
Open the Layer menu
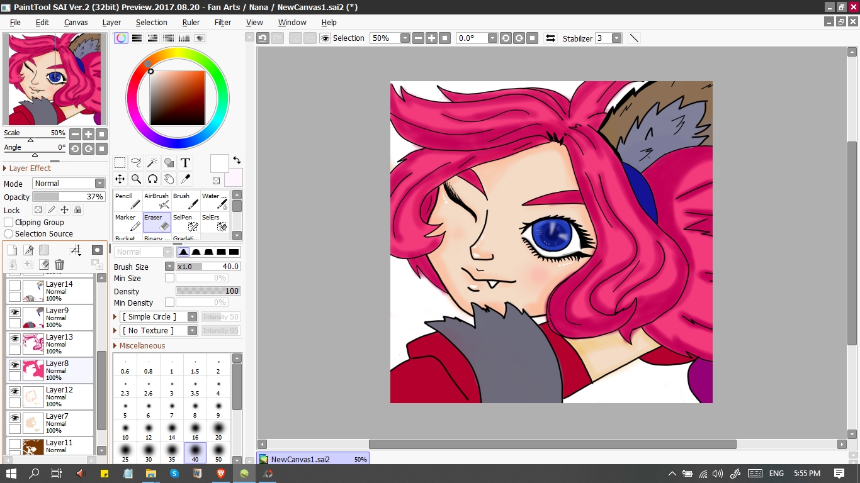[111, 22]
